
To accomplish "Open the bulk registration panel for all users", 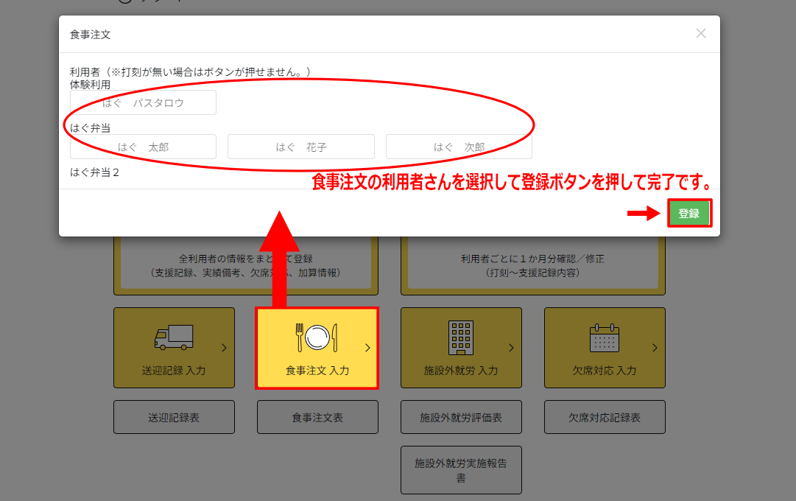I will pos(245,265).
